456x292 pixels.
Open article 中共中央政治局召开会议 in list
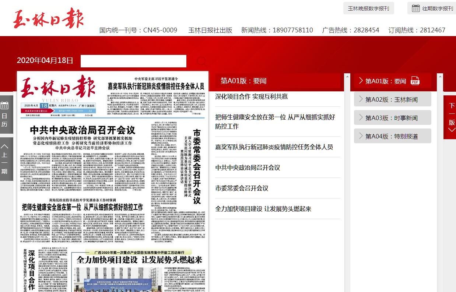click(248, 168)
